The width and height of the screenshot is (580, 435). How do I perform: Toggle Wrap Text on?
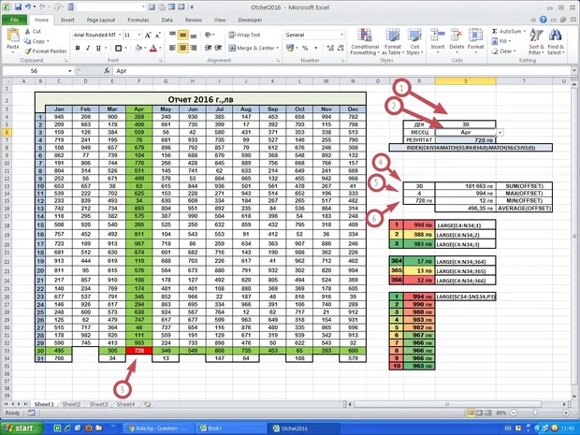(251, 35)
